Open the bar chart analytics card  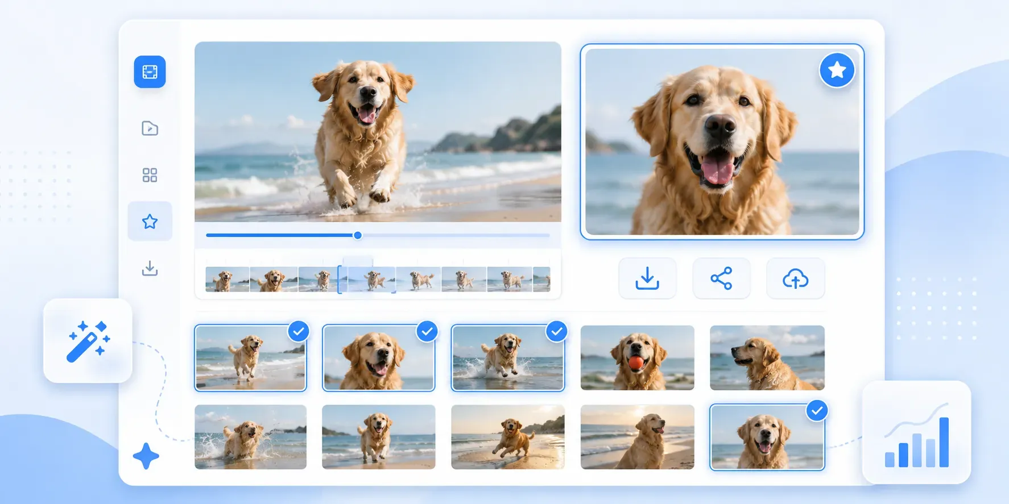click(916, 432)
